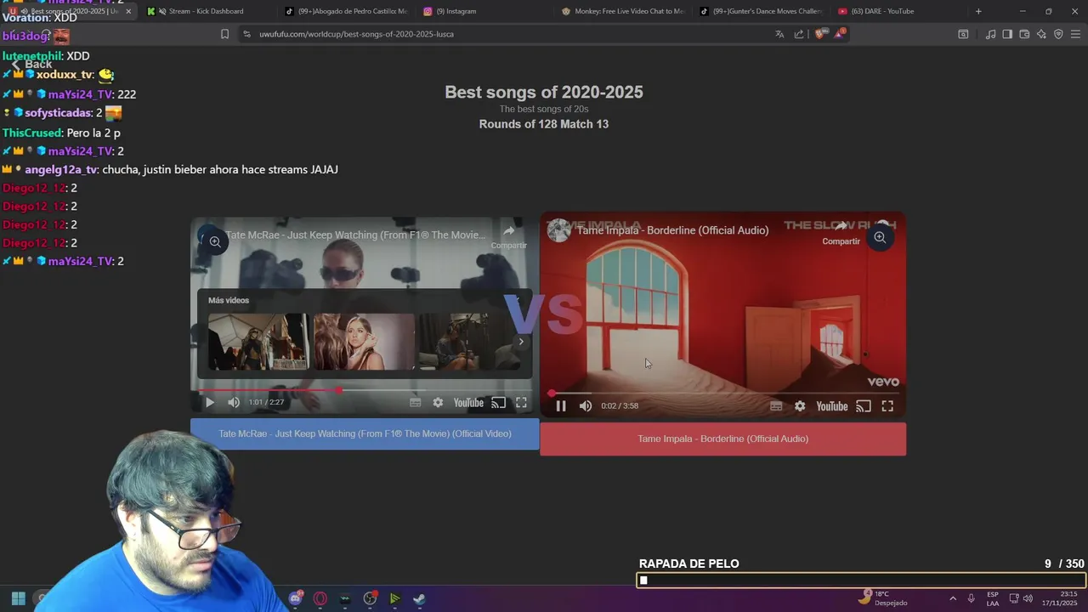Zoom the Tame Impala video with the magnifier

pos(880,238)
